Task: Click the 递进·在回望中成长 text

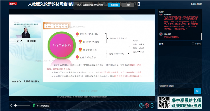Action: pos(118,38)
